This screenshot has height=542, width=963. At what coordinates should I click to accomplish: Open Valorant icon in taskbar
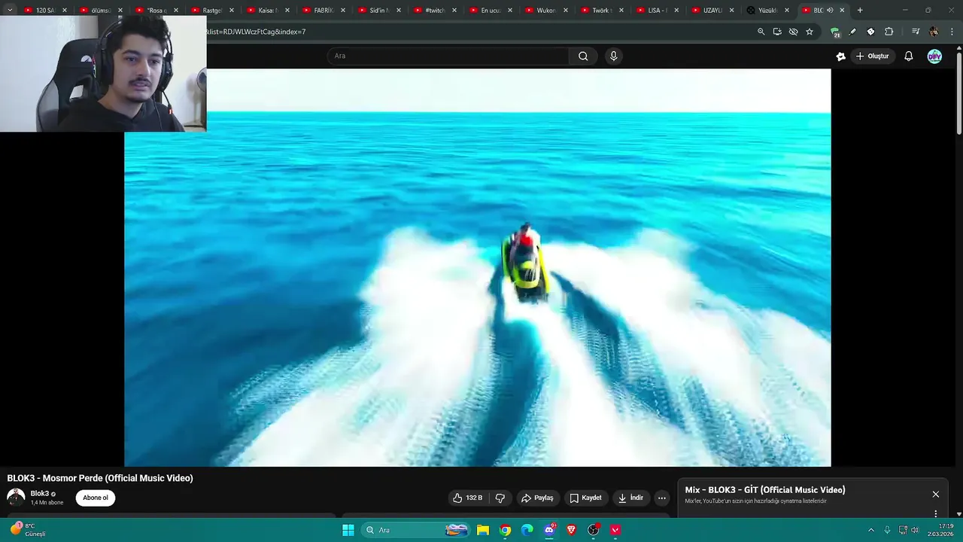[x=615, y=530]
